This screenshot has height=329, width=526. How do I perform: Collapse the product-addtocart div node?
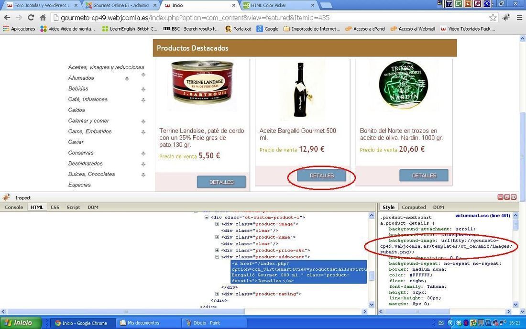pyautogui.click(x=217, y=257)
